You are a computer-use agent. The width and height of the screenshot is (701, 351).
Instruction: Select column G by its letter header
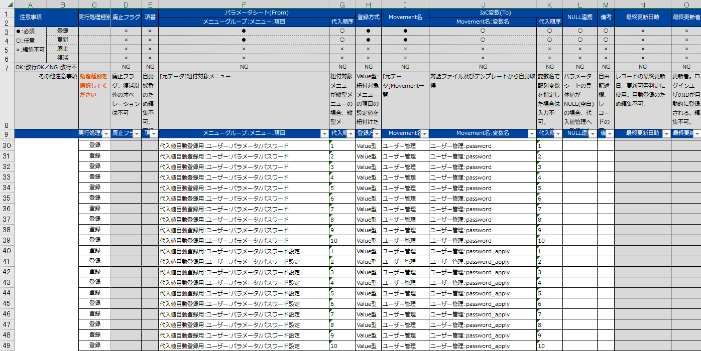[x=342, y=5]
